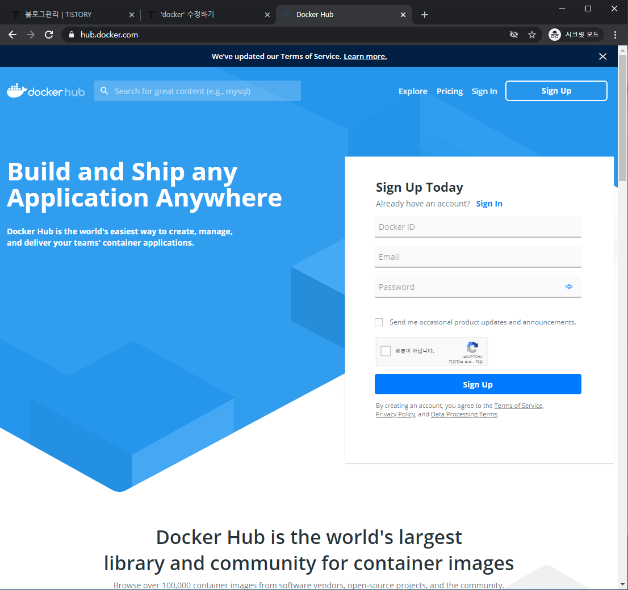This screenshot has width=628, height=590.
Task: Click the reCAPTCHA logo
Action: [x=472, y=347]
